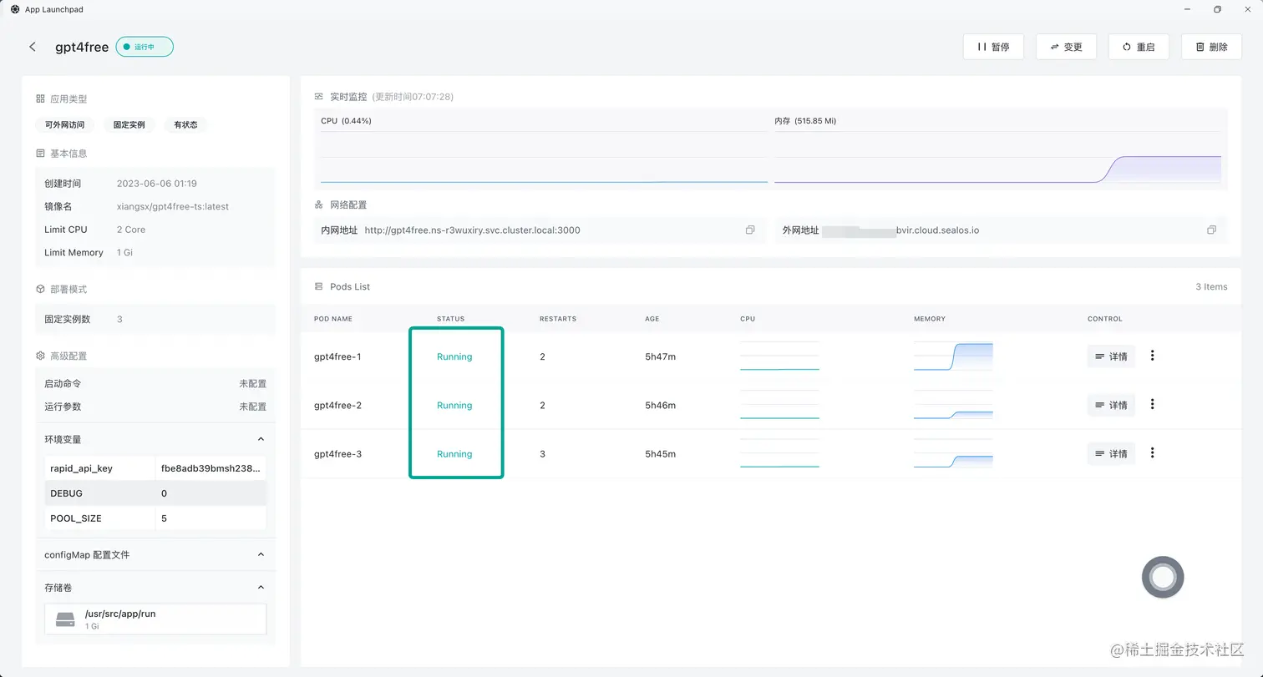Click the 可外网访问 tag
This screenshot has width=1263, height=677.
[64, 124]
